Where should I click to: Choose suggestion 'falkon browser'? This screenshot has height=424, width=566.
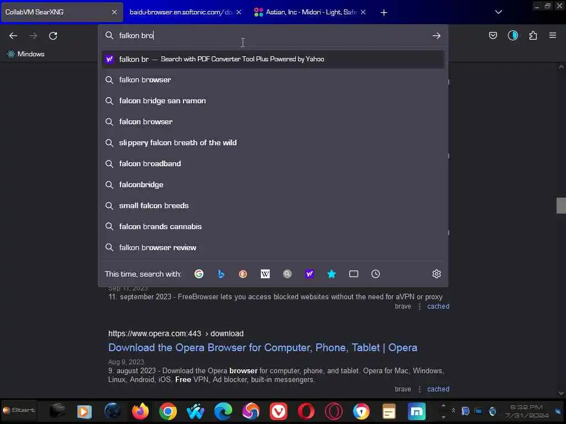272,79
